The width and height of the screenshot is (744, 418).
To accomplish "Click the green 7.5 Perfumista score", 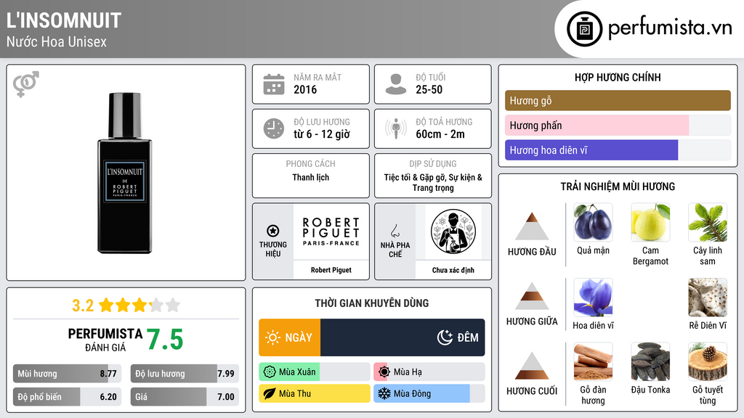I will 165,340.
